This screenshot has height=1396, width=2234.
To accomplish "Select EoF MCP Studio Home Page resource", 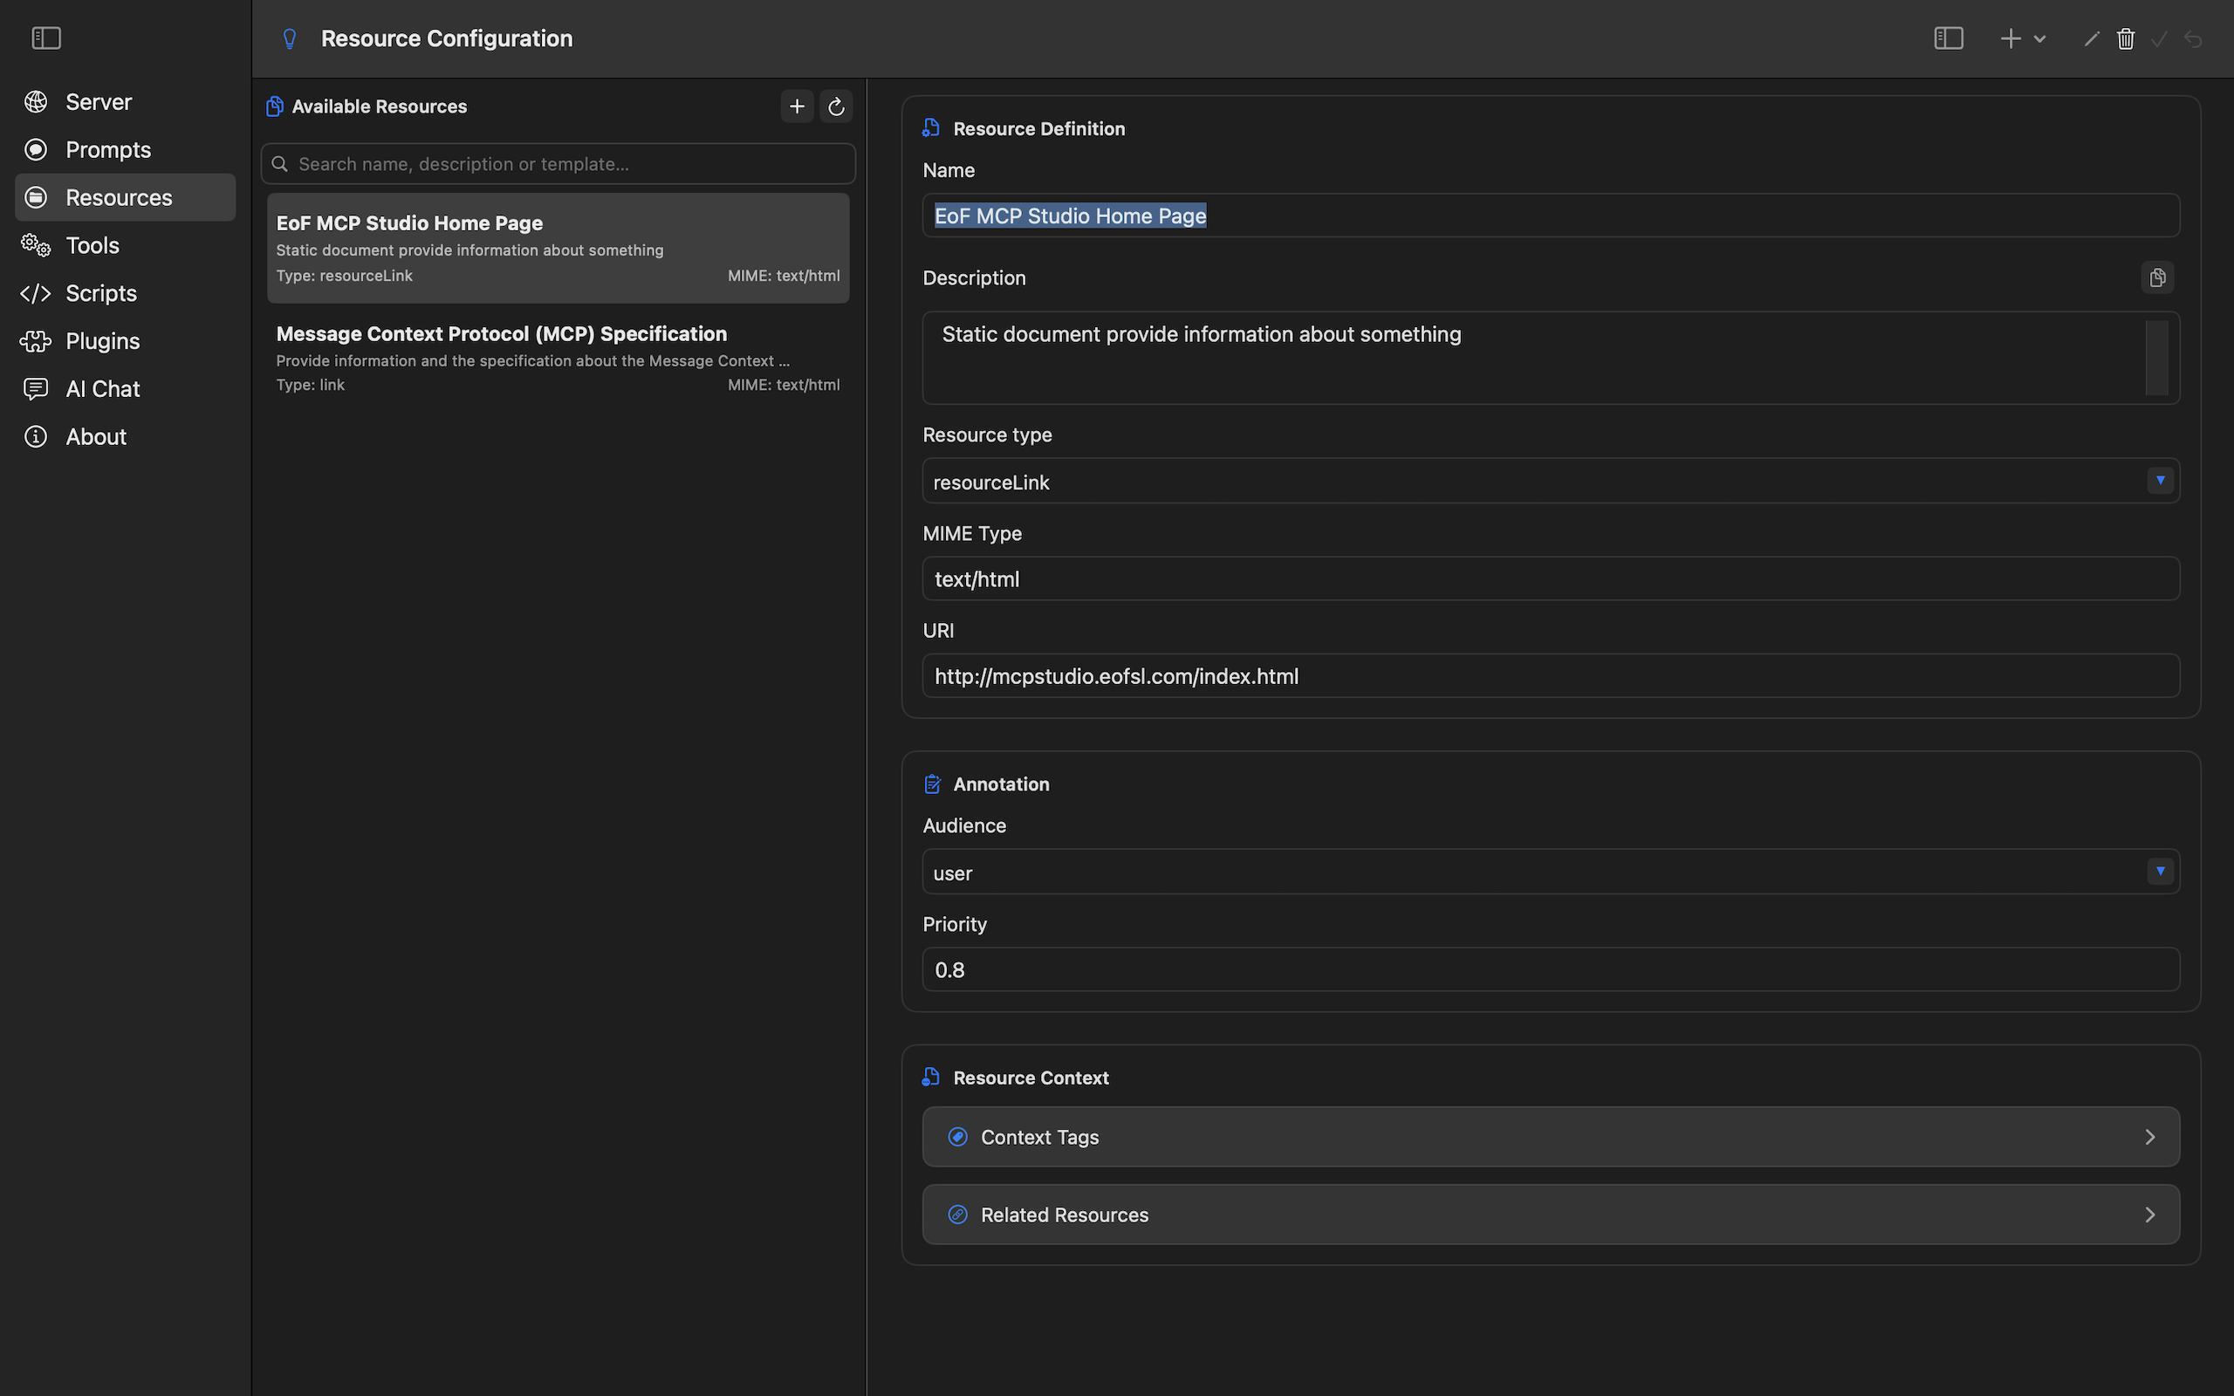I will (x=558, y=249).
